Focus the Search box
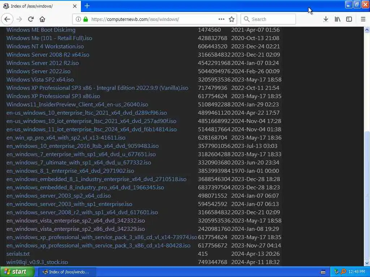Screen dimensions: 370x277 coord(268,19)
